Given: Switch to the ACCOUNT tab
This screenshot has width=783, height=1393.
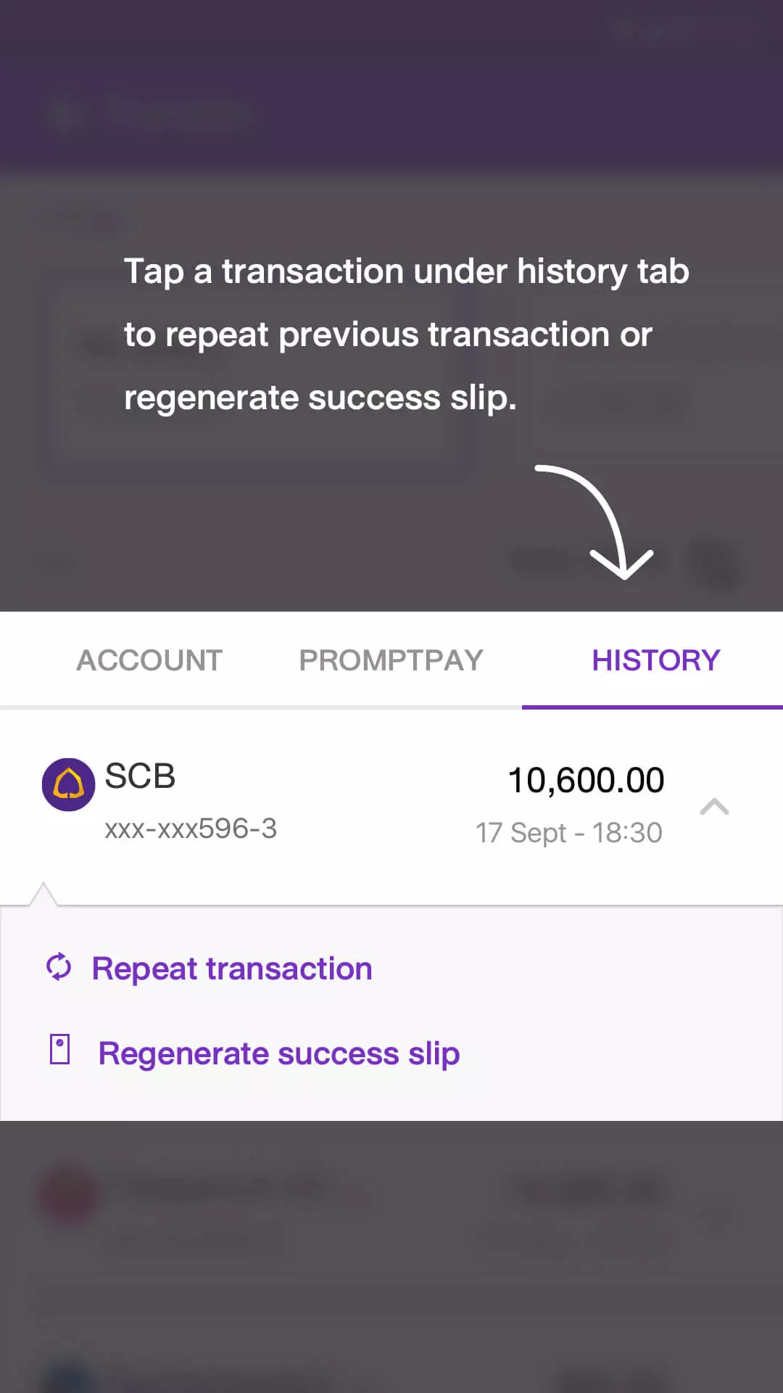Looking at the screenshot, I should pyautogui.click(x=149, y=660).
